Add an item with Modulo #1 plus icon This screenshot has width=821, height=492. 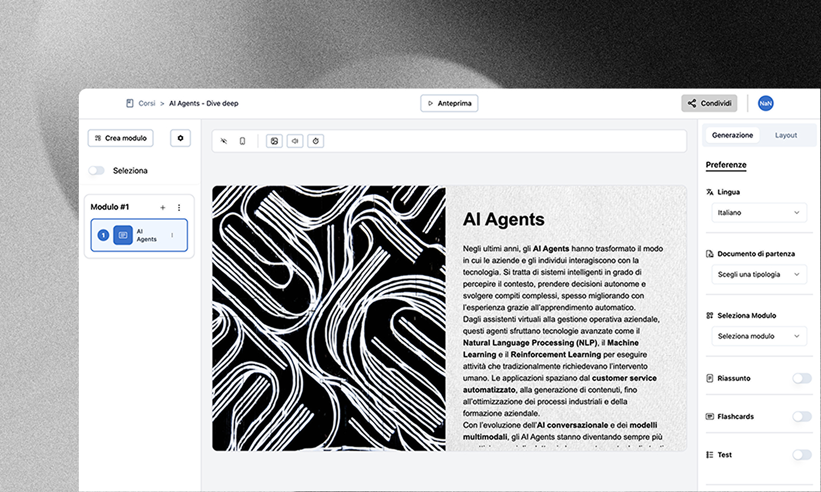pos(163,208)
